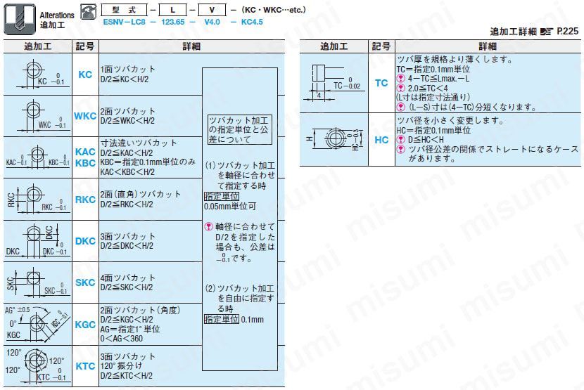Select the WKC code label

tap(85, 116)
